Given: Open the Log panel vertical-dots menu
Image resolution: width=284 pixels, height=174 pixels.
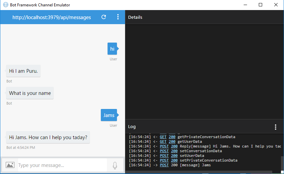Looking at the screenshot, I should [276, 127].
